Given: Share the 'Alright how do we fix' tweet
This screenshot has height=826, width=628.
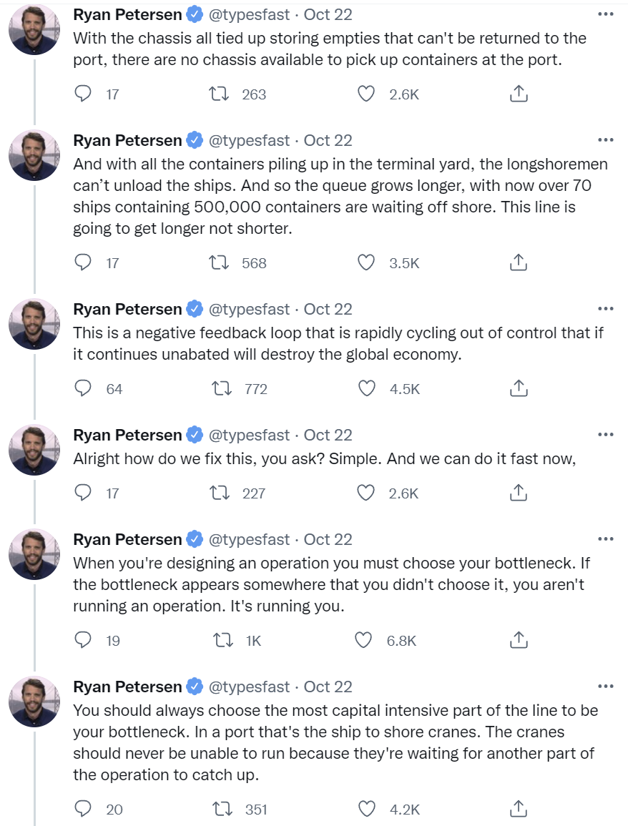Looking at the screenshot, I should [x=519, y=493].
